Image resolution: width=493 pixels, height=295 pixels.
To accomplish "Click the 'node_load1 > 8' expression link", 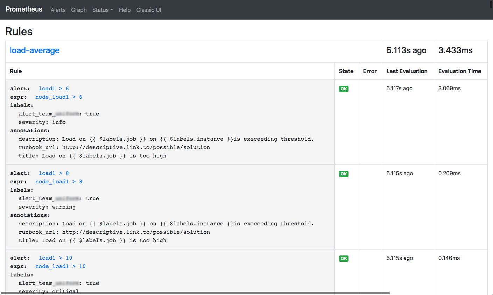I will (59, 182).
